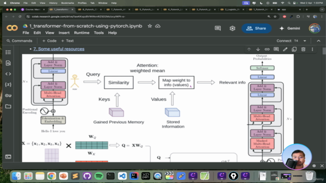The image size is (326, 183).
Task: Move the selected cell up
Action: 249,49
